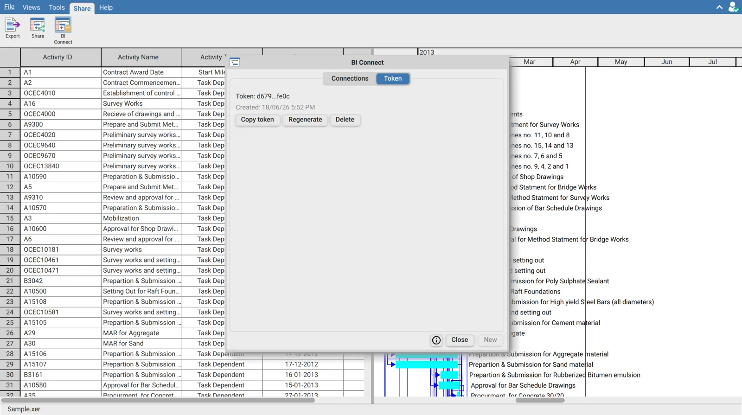
Task: Click the Regenerate button
Action: (305, 120)
